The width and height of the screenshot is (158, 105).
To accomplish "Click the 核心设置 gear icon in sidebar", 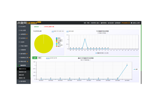I will click(x=19, y=30).
